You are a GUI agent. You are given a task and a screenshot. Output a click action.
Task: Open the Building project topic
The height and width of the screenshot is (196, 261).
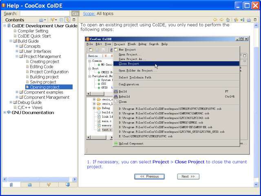44,77
